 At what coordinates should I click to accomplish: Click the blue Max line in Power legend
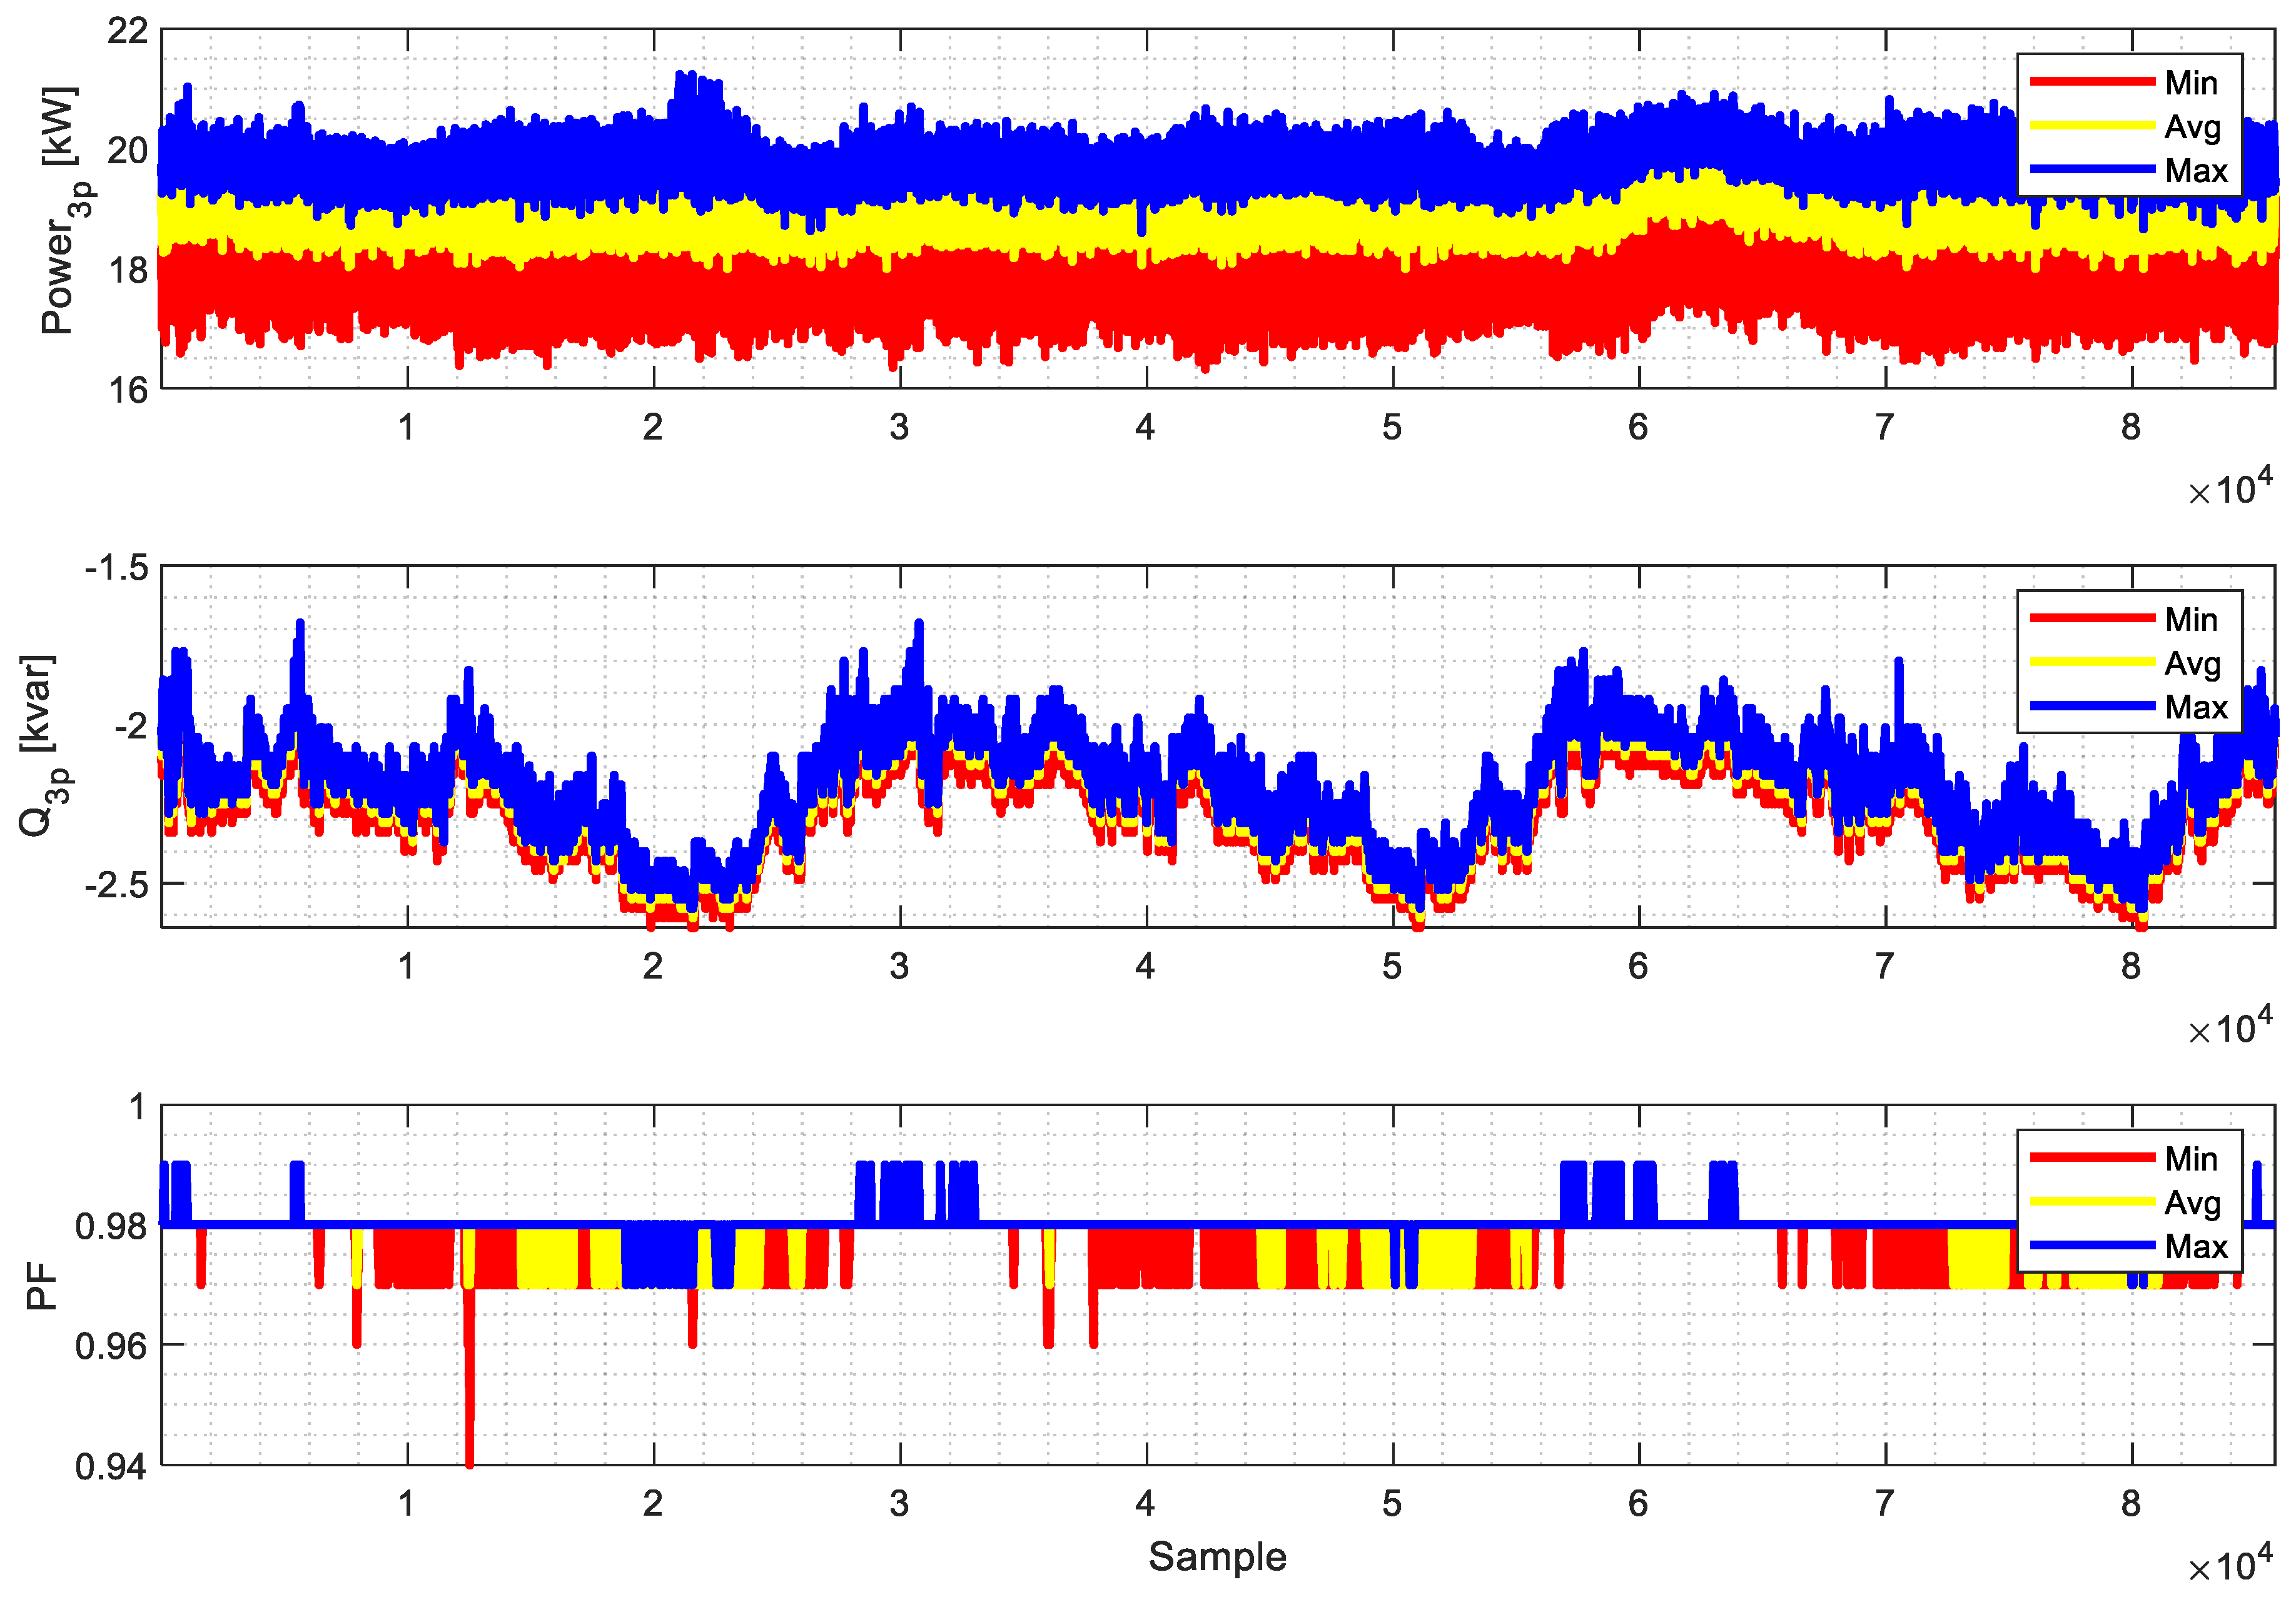tap(2092, 170)
